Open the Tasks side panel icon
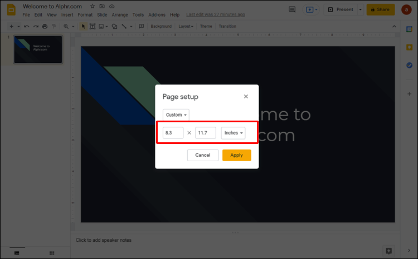Screen dimensions: 418x259 [x=409, y=65]
